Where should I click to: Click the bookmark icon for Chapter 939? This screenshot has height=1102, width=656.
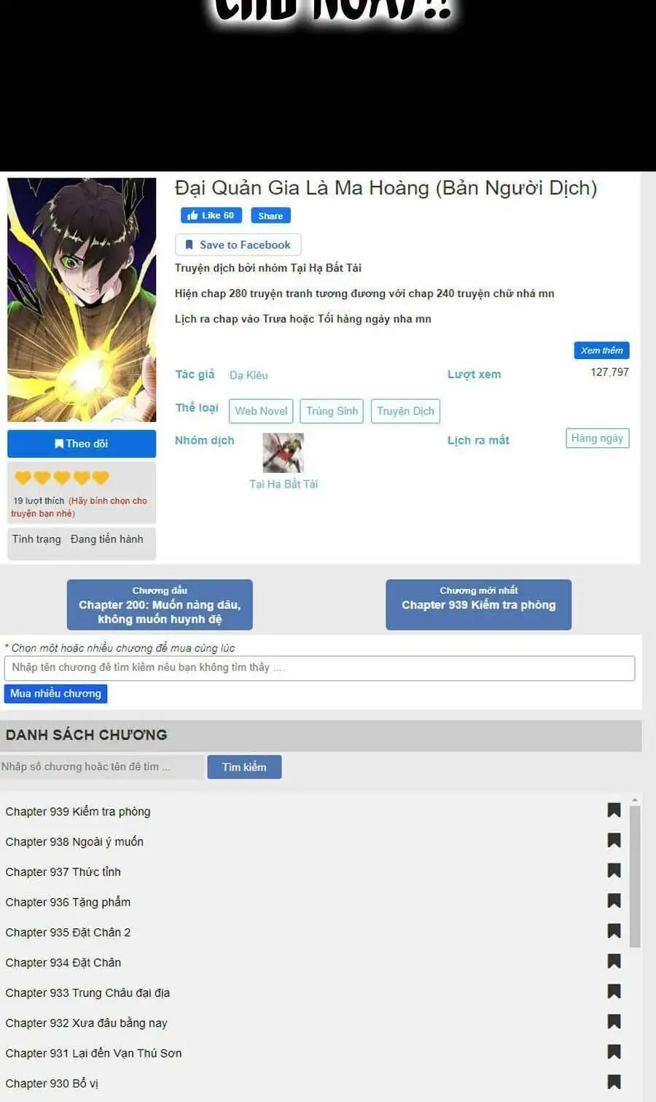614,810
